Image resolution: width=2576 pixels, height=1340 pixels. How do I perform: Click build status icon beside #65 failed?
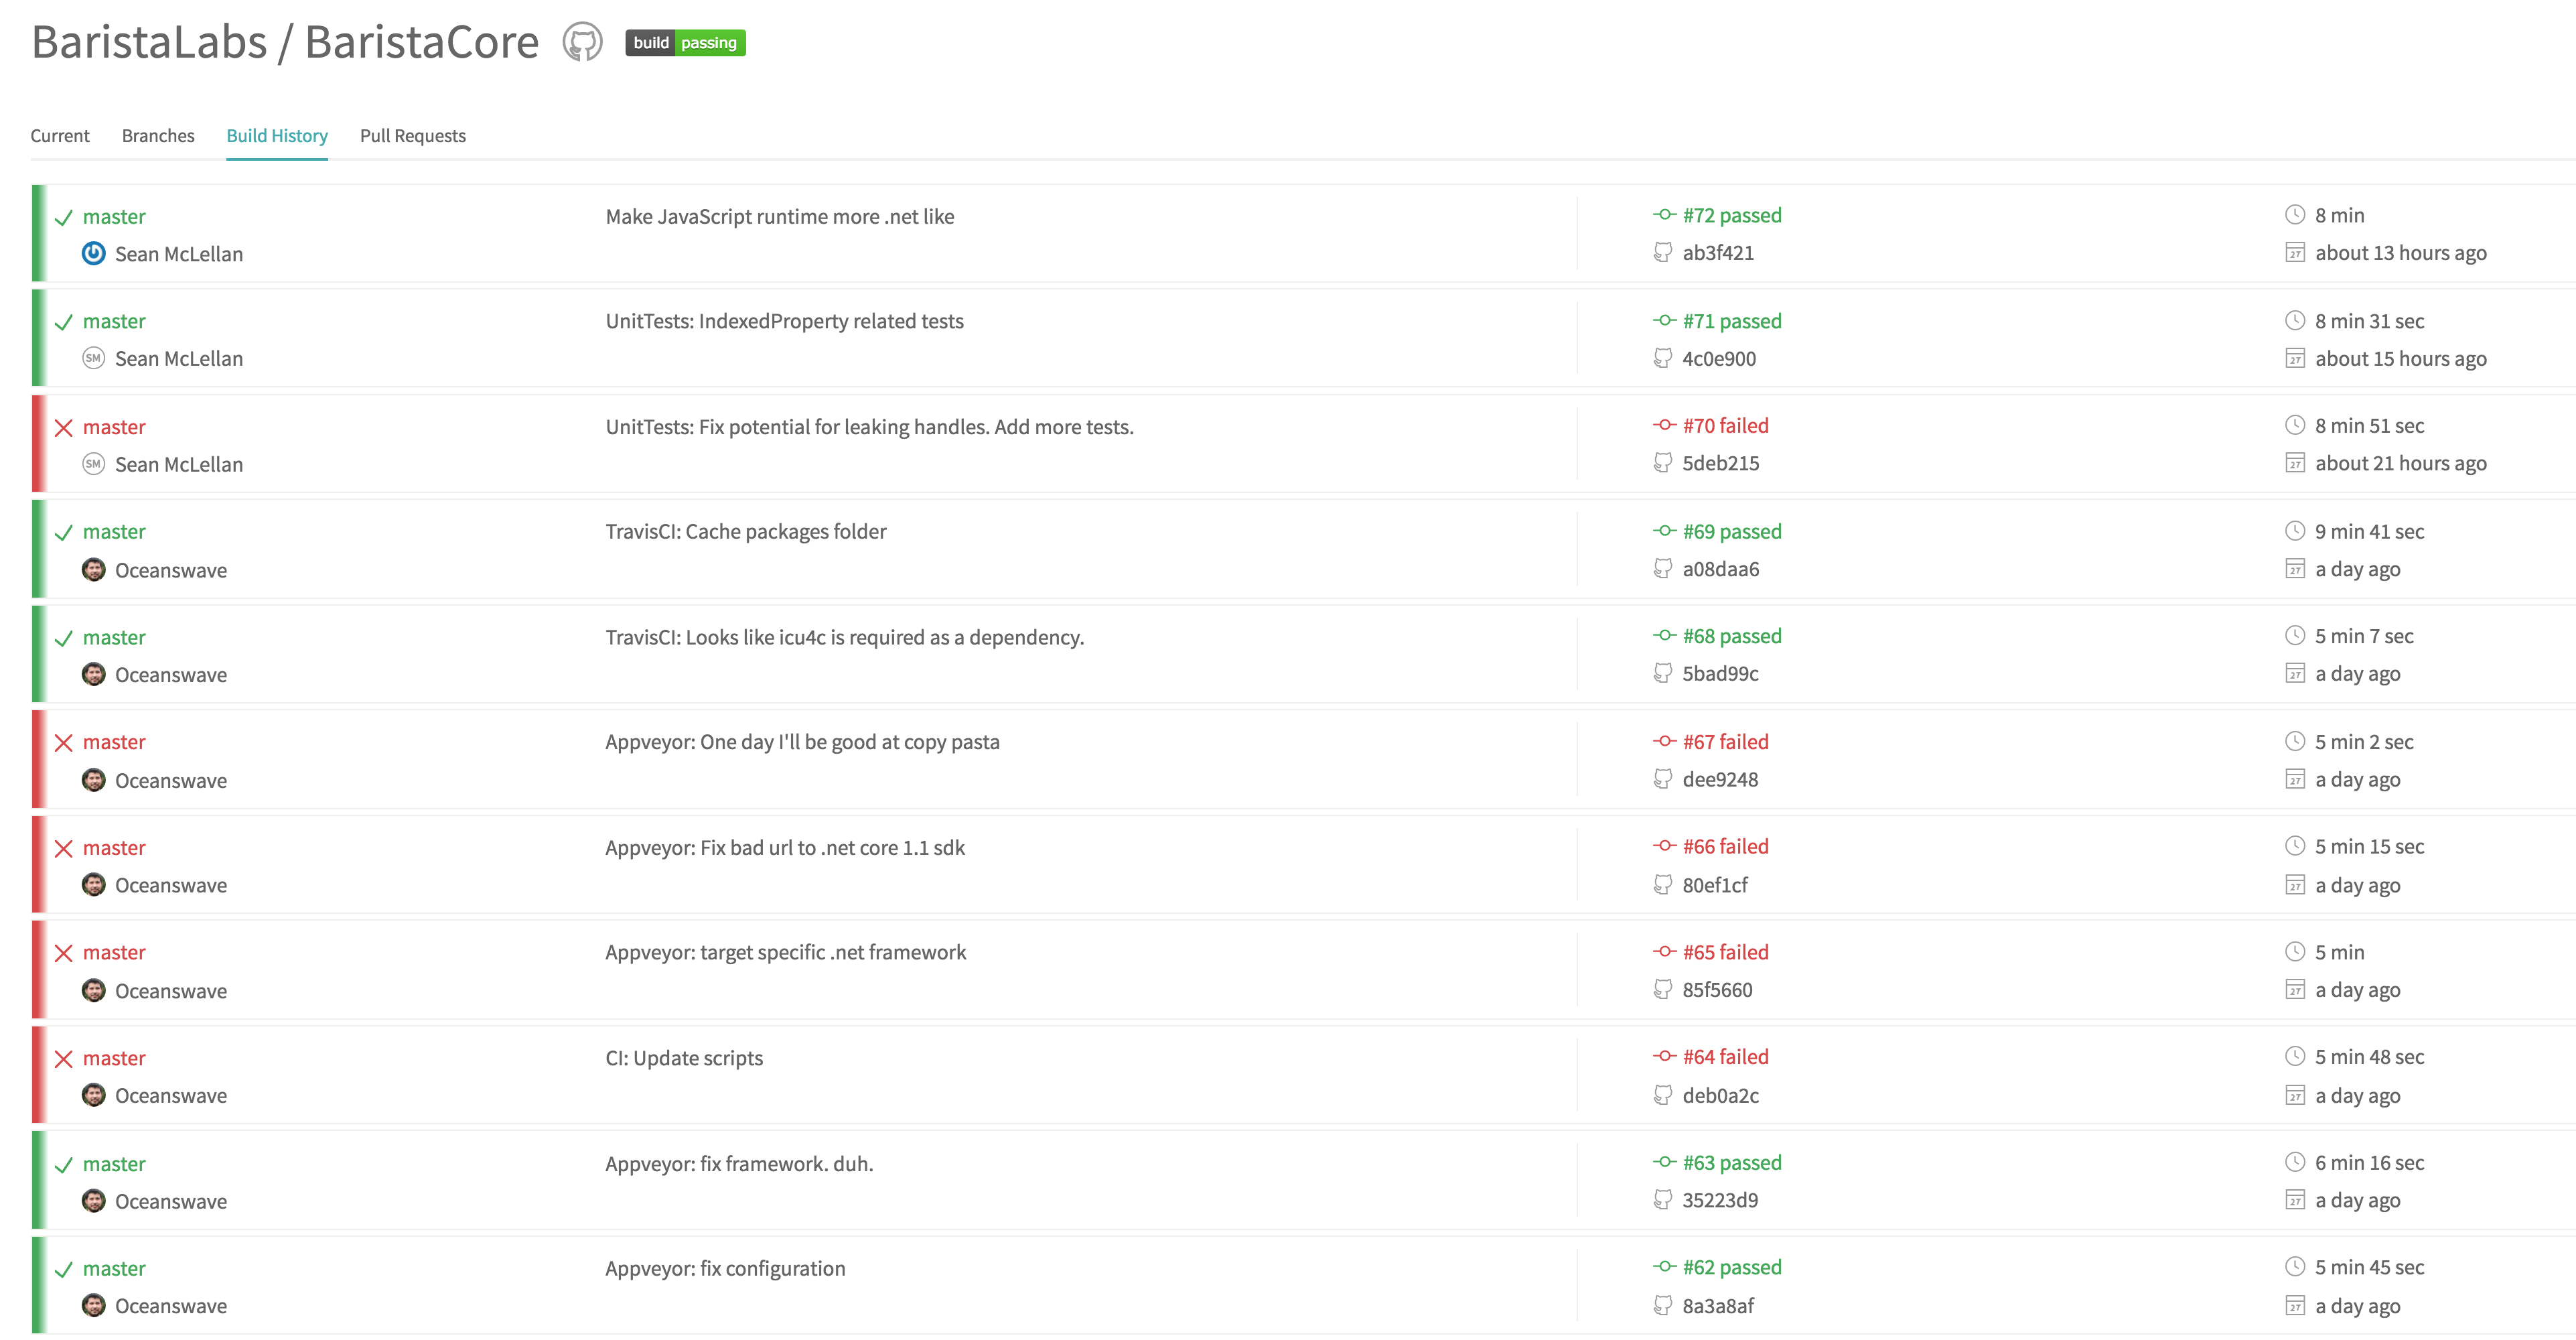coord(1664,951)
